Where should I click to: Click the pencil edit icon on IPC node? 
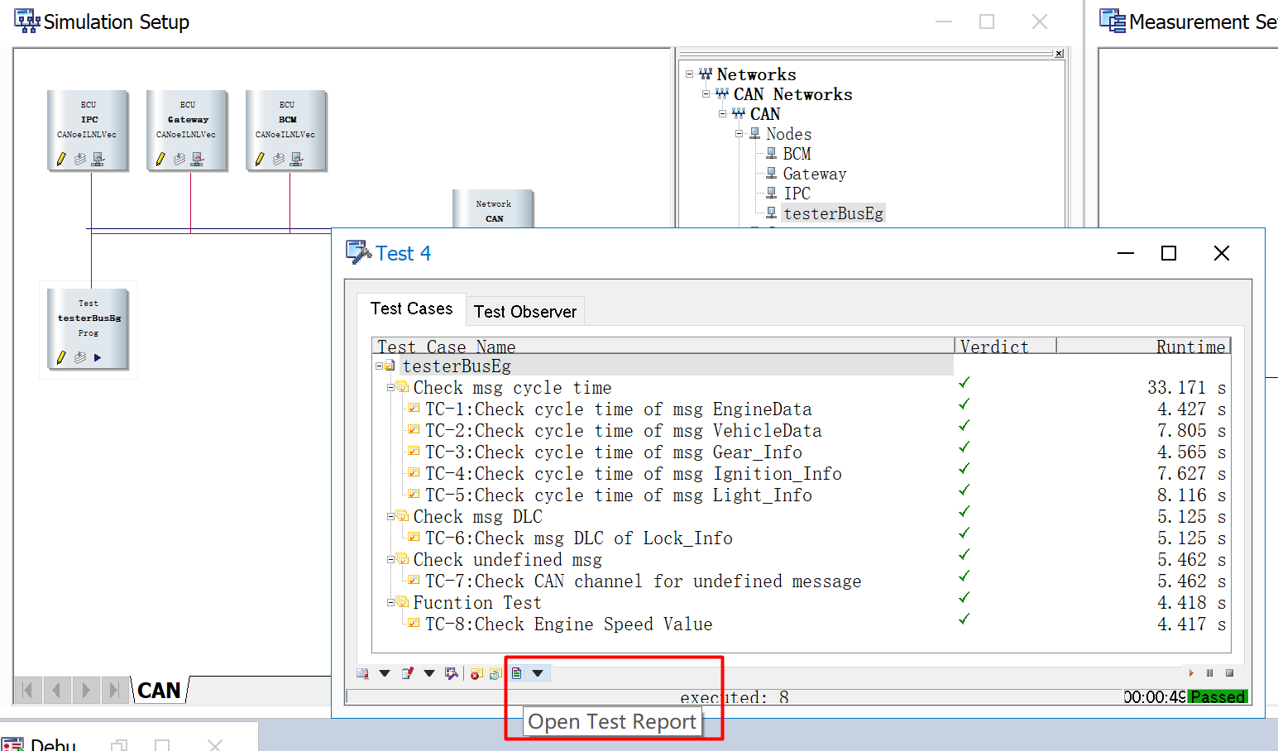[60, 159]
